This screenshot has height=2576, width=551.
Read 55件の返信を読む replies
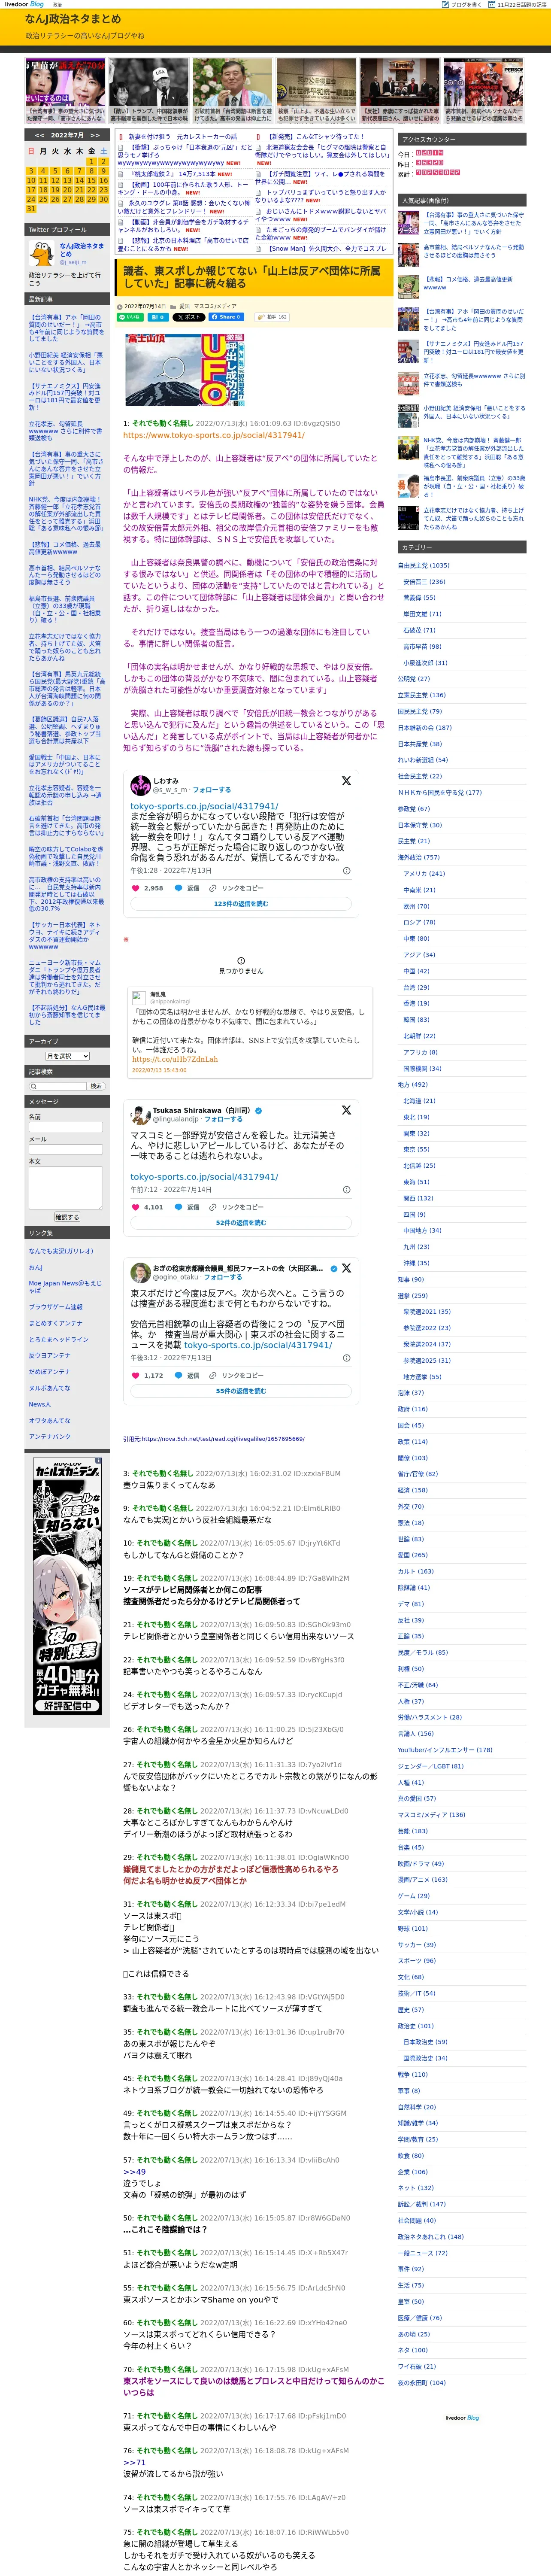pyautogui.click(x=241, y=1391)
